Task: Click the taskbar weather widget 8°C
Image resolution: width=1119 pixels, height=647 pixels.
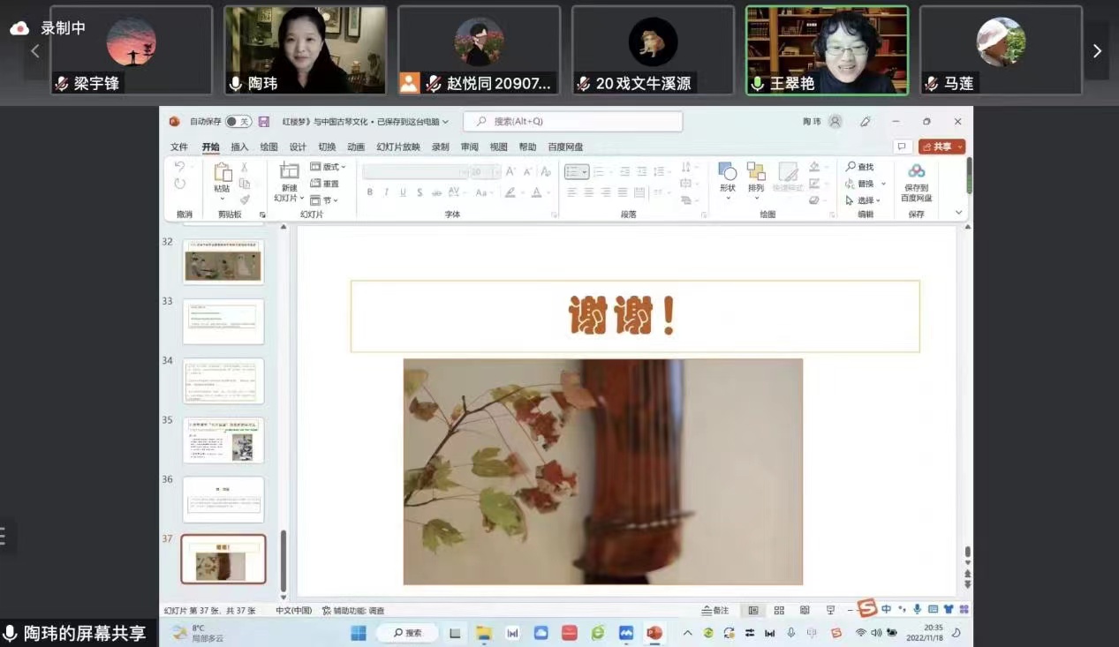Action: (195, 633)
